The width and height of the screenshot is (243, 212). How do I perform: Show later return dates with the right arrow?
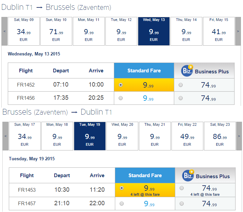239,136
